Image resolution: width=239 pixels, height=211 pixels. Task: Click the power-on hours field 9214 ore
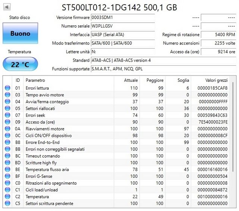tap(218, 52)
